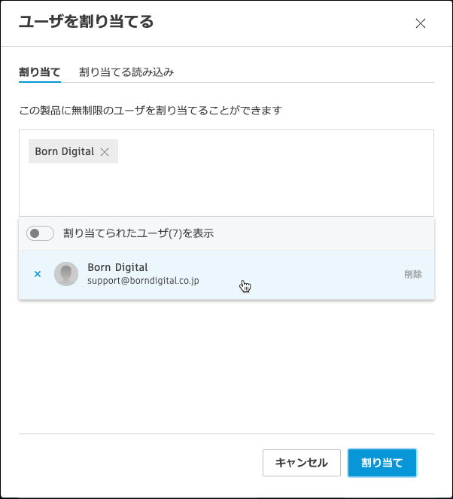
Task: Click empty space right of the toggle label
Action: pyautogui.click(x=324, y=233)
